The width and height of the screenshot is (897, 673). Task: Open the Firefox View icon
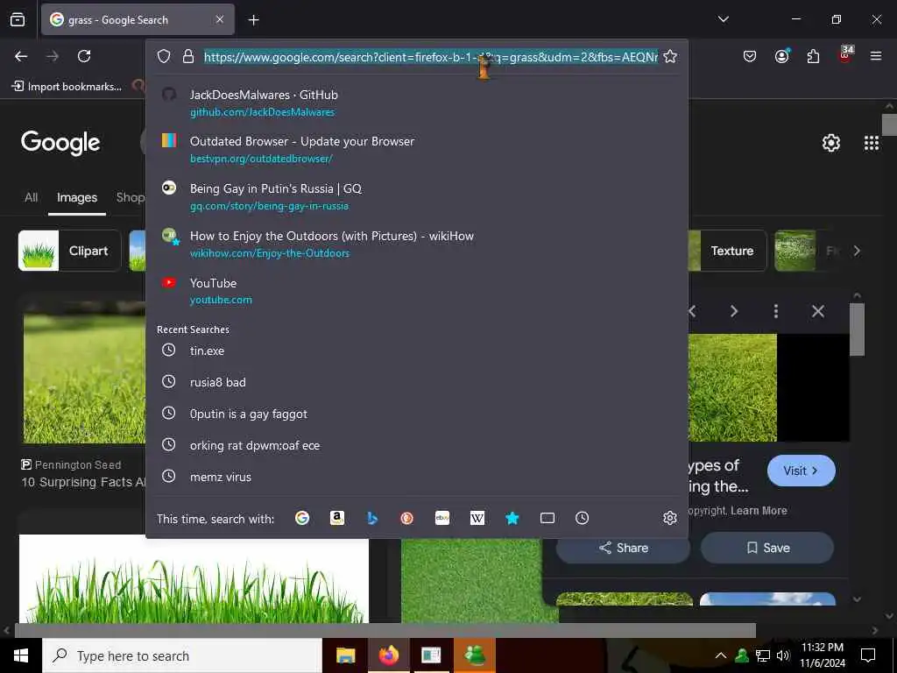click(18, 19)
